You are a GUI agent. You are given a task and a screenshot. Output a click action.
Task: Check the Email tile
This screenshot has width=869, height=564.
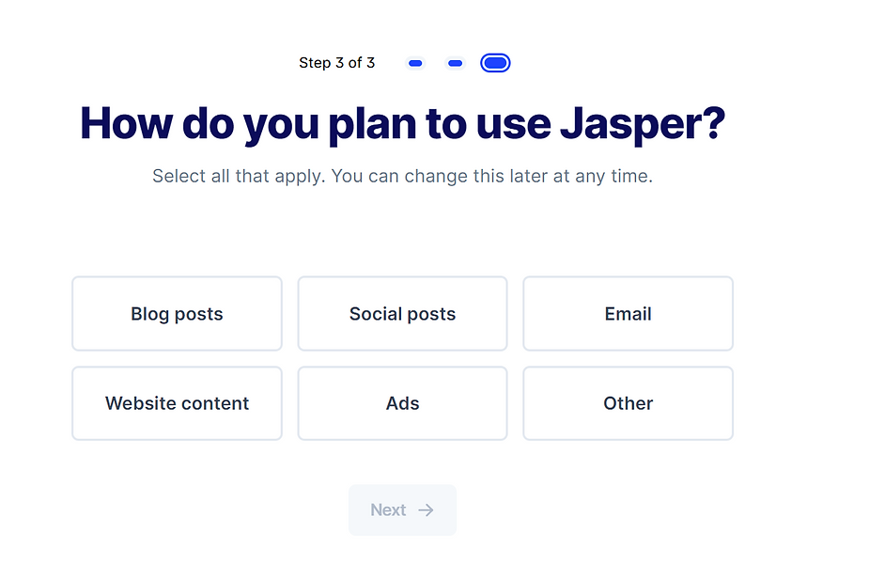628,314
